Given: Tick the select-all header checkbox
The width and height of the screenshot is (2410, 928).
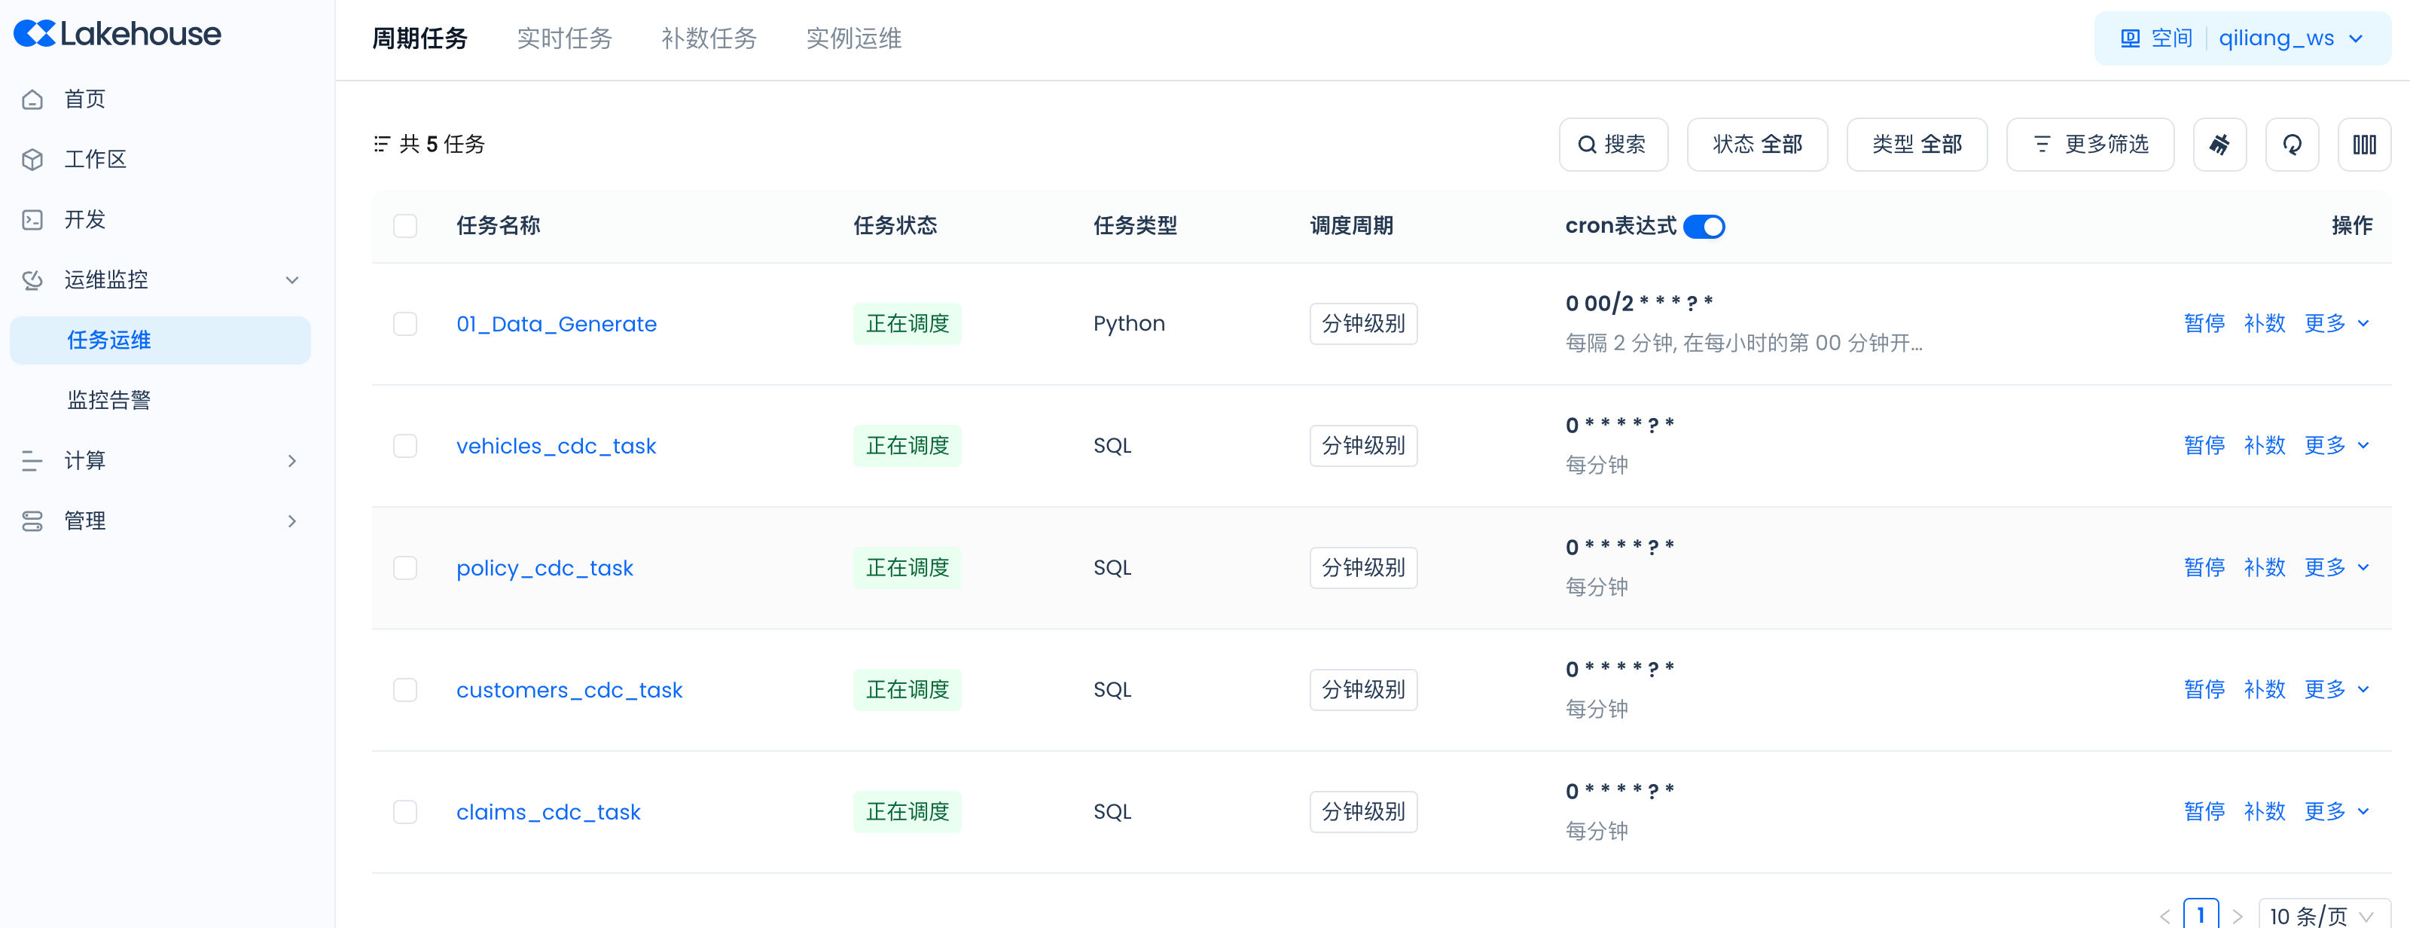Looking at the screenshot, I should click(x=405, y=225).
